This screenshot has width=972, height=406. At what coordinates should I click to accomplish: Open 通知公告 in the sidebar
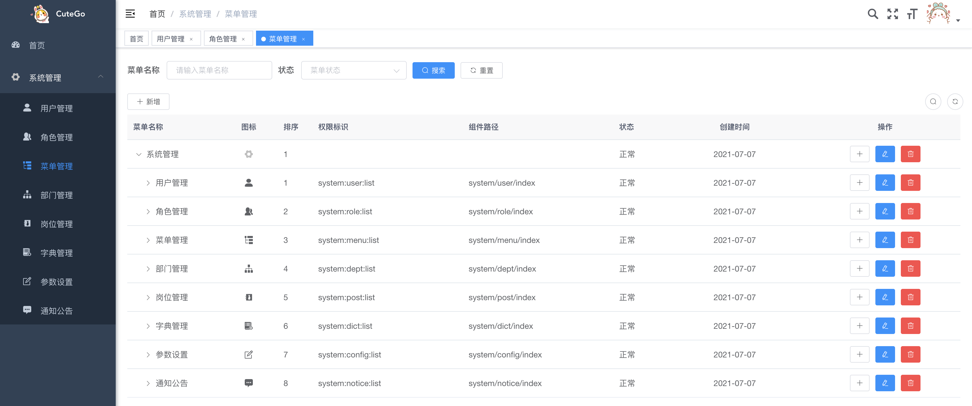(x=58, y=311)
